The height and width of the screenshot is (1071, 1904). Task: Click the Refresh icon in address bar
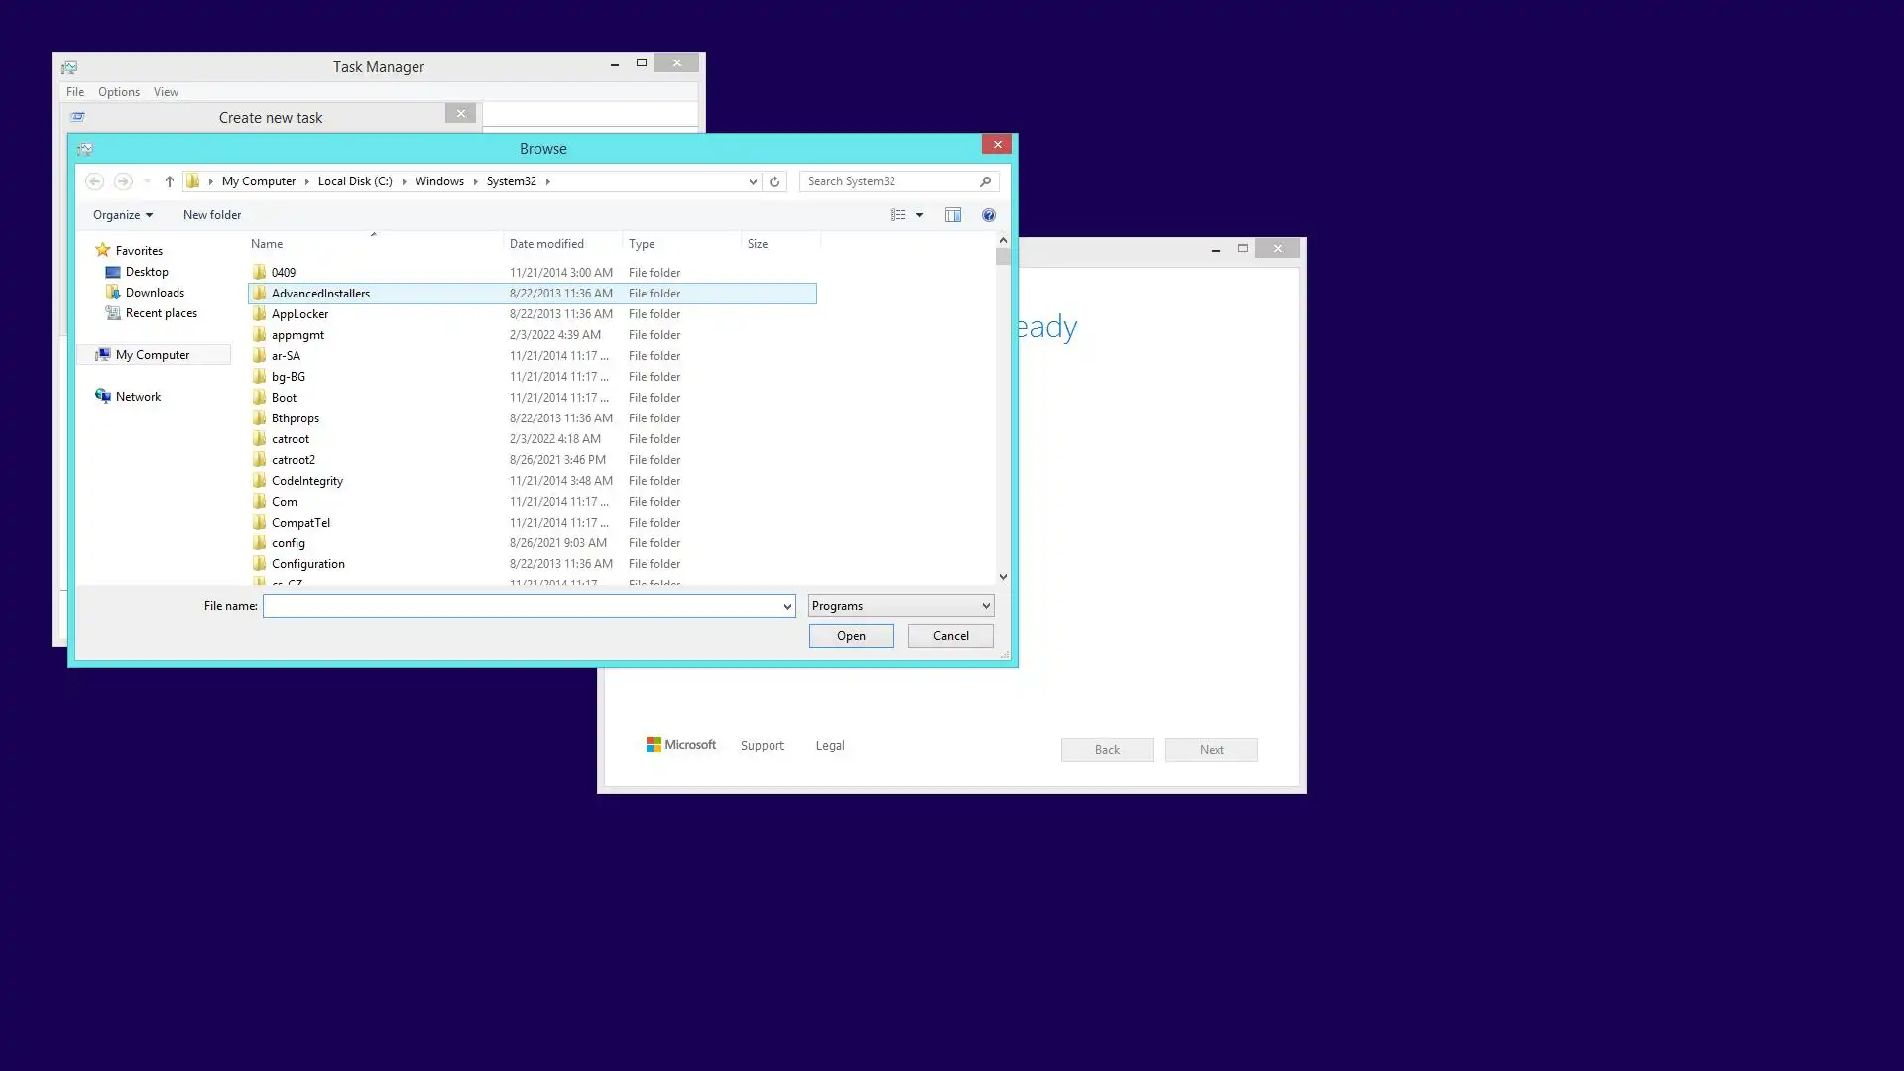click(774, 181)
